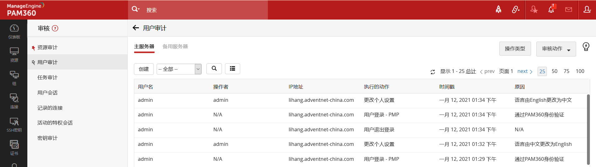Open the 组 groups sidebar icon

pyautogui.click(x=14, y=78)
